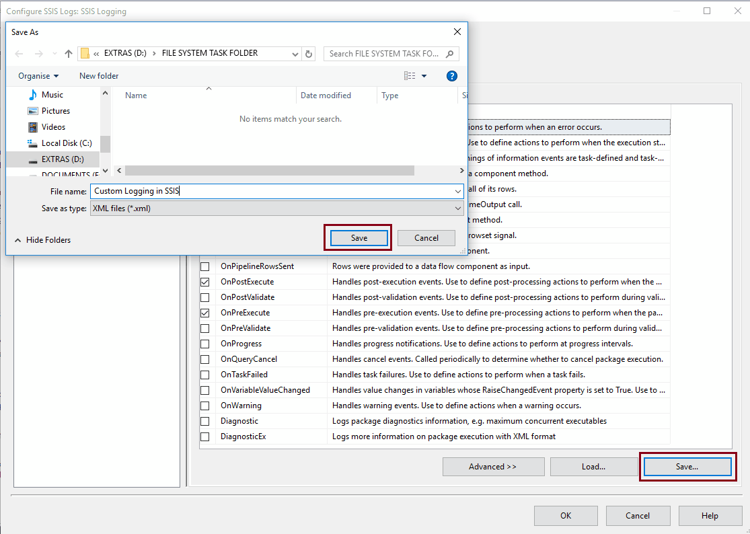
Task: Open the Help question mark icon
Action: coord(451,75)
